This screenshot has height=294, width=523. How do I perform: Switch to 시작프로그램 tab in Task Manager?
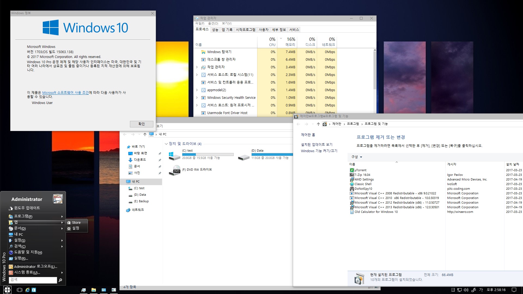point(246,30)
